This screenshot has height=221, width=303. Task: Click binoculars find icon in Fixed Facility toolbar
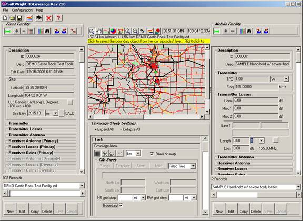pos(47,31)
